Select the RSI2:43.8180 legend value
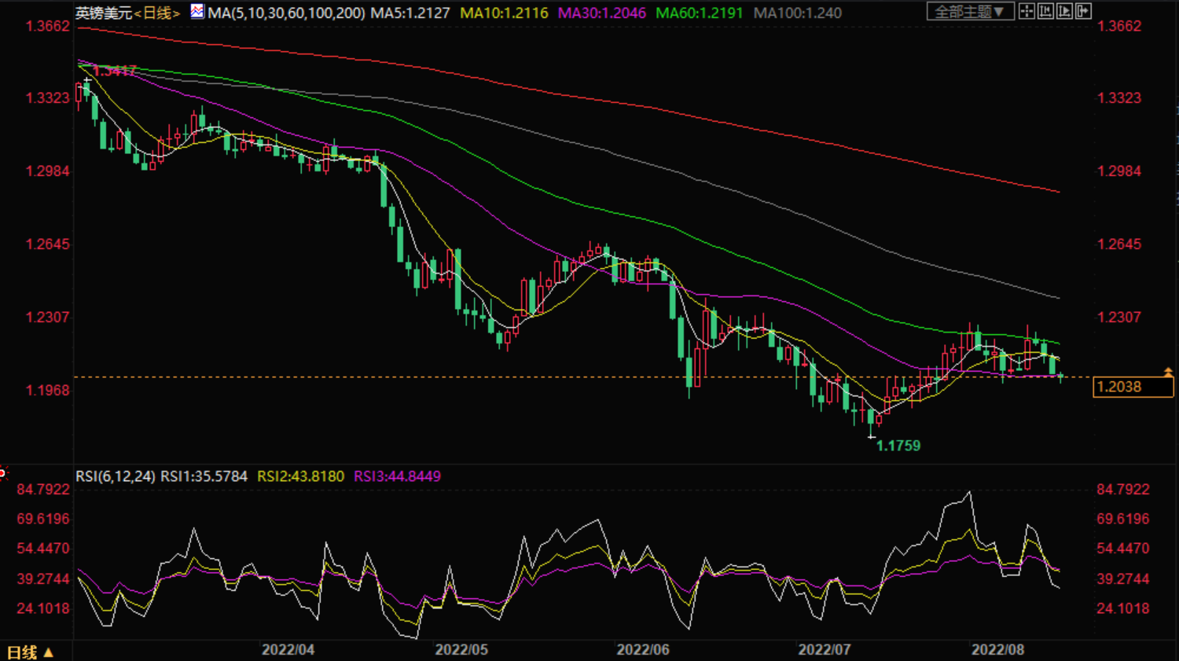The image size is (1179, 661). point(301,476)
